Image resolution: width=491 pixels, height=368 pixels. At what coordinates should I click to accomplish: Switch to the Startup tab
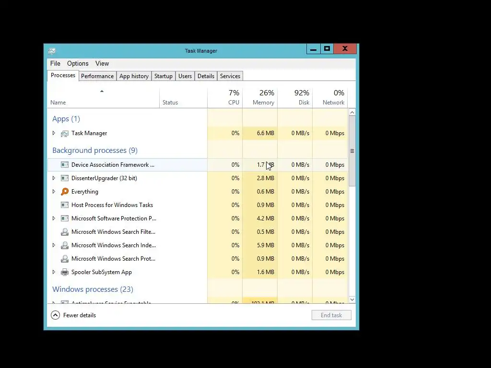[x=164, y=76]
